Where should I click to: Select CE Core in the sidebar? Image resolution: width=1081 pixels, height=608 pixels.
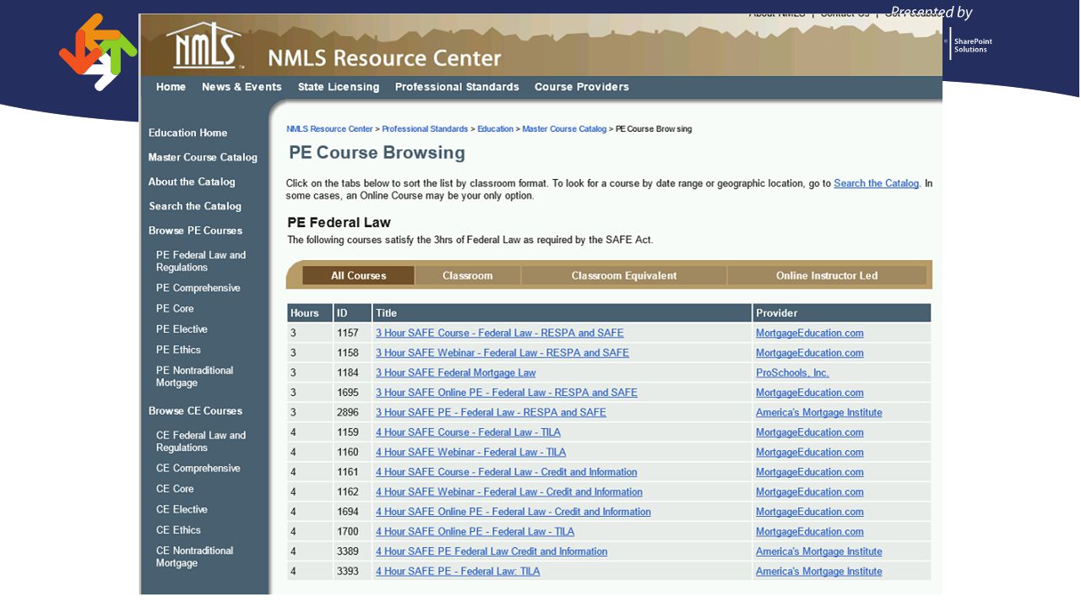[x=175, y=489]
